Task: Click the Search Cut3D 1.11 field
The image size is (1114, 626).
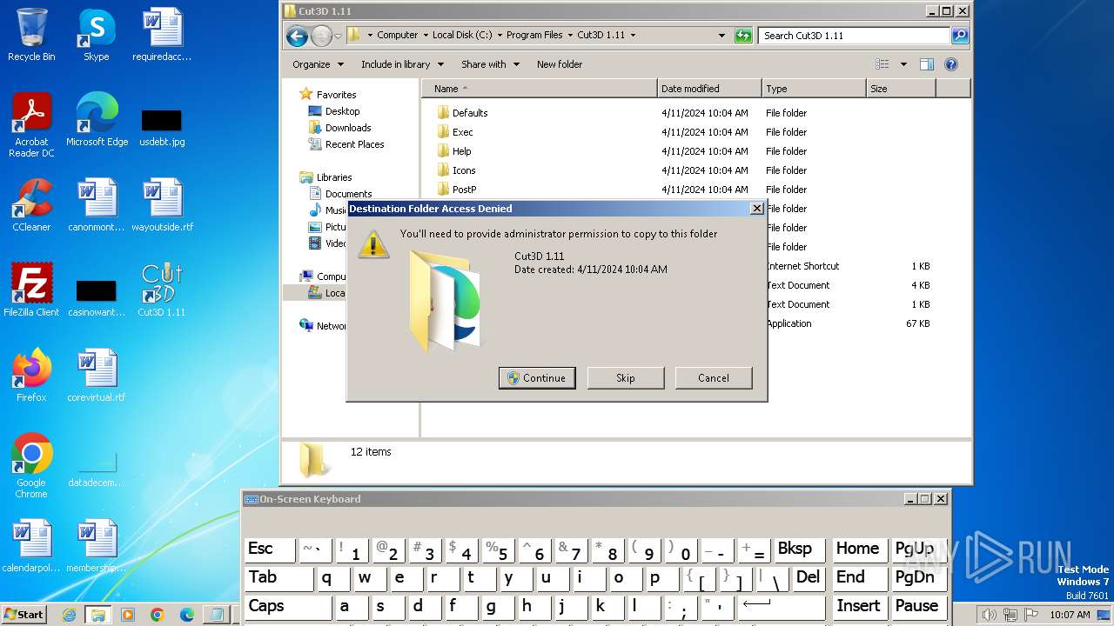Action: 854,36
